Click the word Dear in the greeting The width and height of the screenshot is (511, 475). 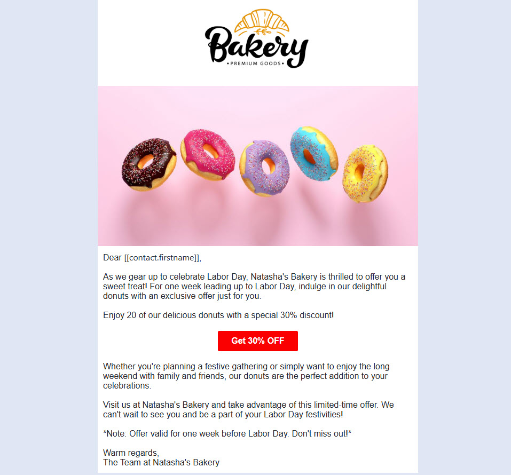coord(112,258)
